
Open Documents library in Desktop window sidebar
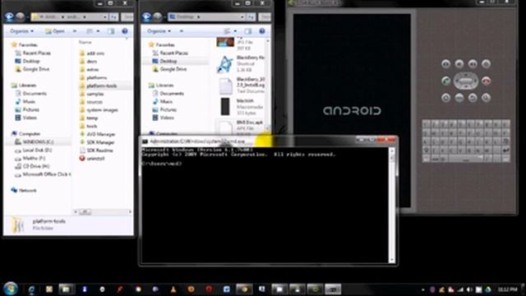click(x=168, y=94)
